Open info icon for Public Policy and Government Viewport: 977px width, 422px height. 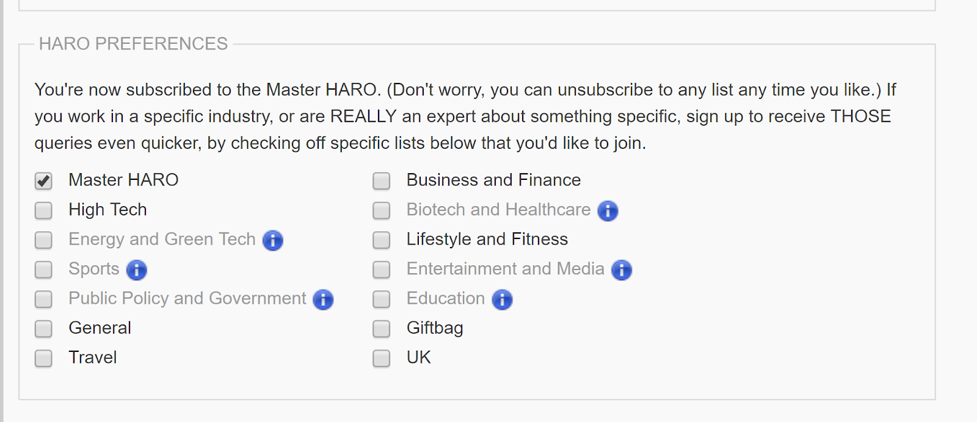(323, 299)
